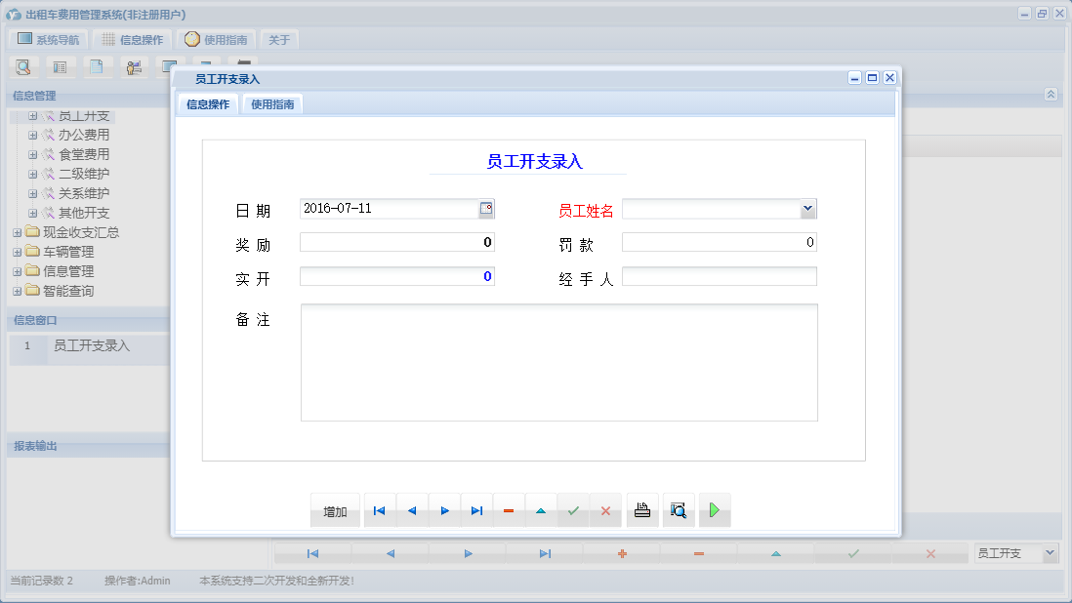The width and height of the screenshot is (1072, 603).
Task: Jump to first record in the dialog
Action: pos(380,510)
